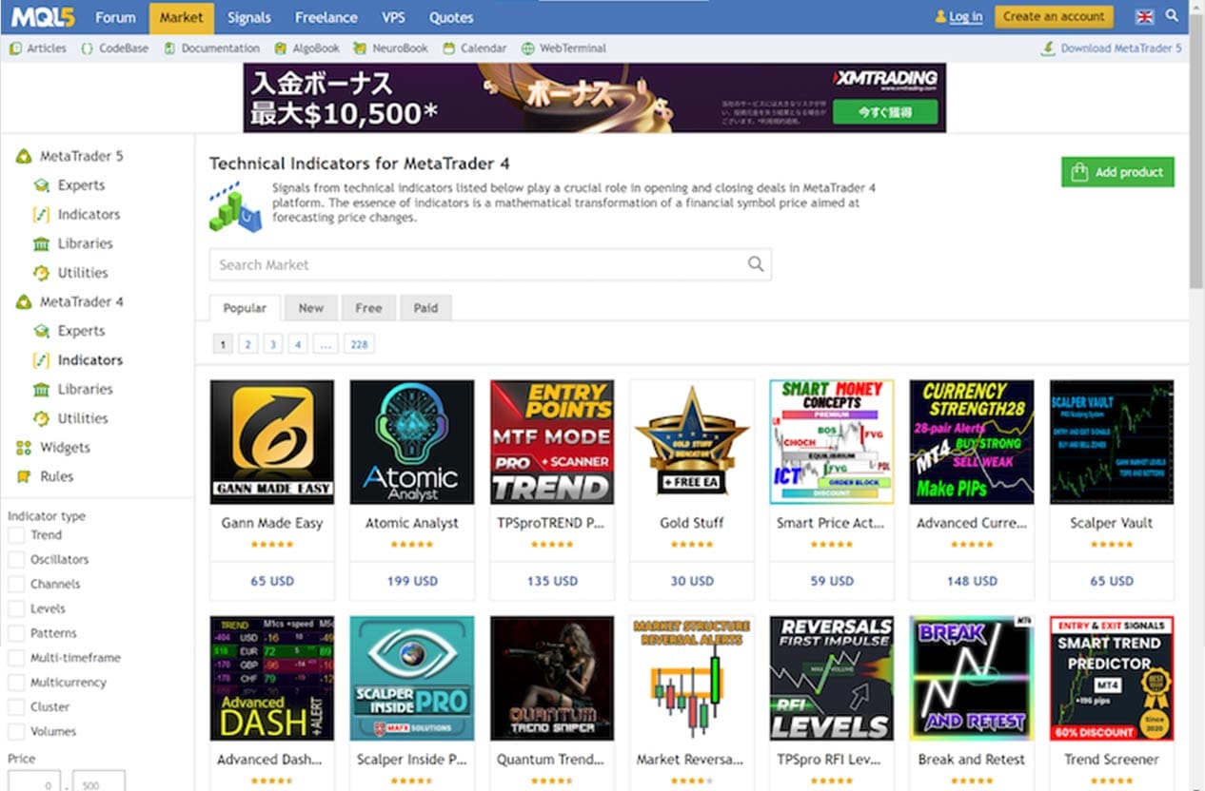Select VPS in the top menu
1205x791 pixels.
tap(393, 17)
